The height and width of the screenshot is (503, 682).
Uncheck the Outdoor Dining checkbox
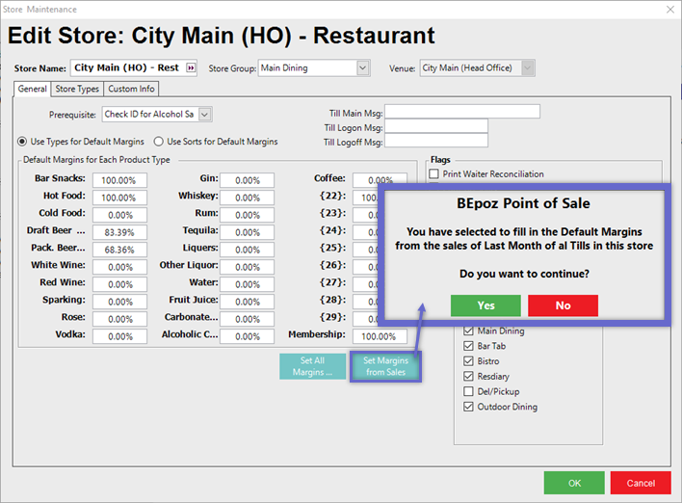pos(468,407)
